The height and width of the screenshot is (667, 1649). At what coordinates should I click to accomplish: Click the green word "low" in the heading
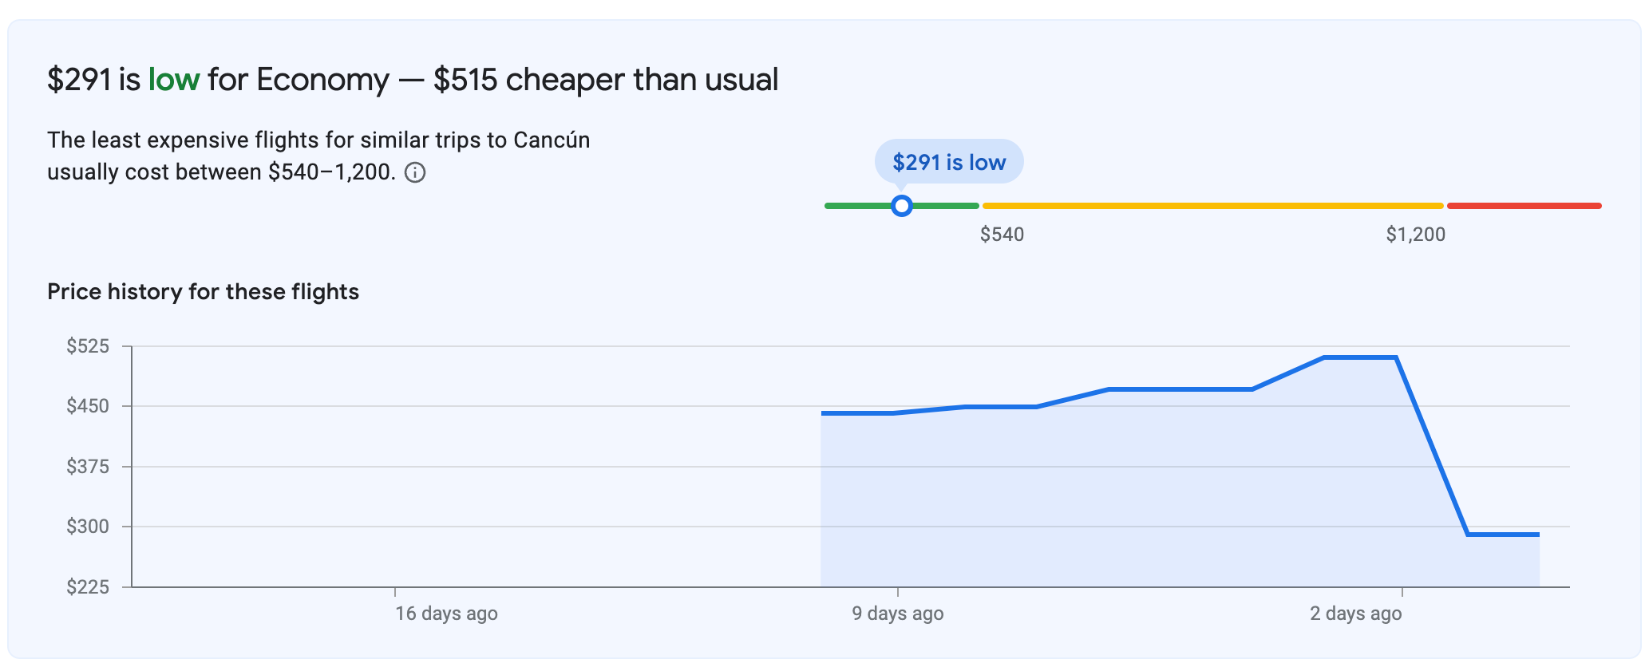174,80
